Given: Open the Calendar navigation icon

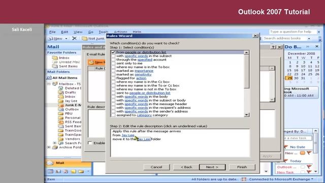Looking at the screenshot, I should pyautogui.click(x=50, y=171).
